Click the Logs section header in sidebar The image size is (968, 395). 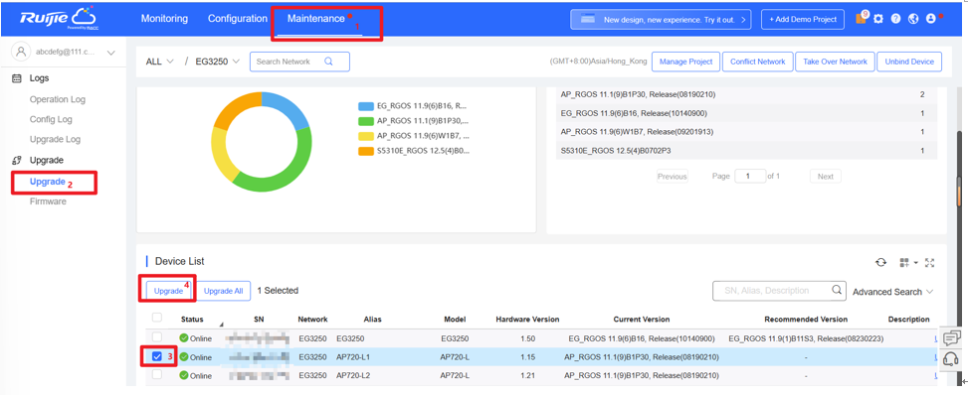coord(39,78)
